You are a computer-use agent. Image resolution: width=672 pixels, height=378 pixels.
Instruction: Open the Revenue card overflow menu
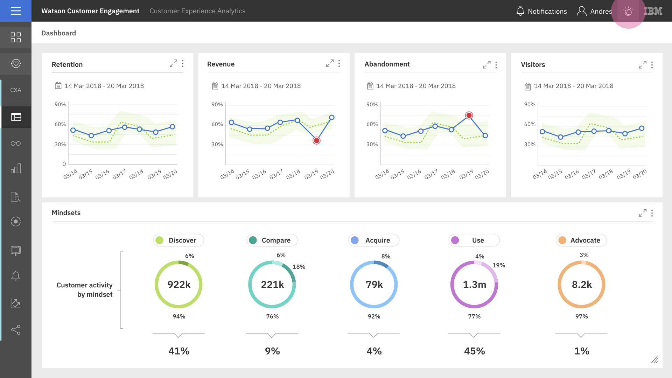(x=339, y=63)
